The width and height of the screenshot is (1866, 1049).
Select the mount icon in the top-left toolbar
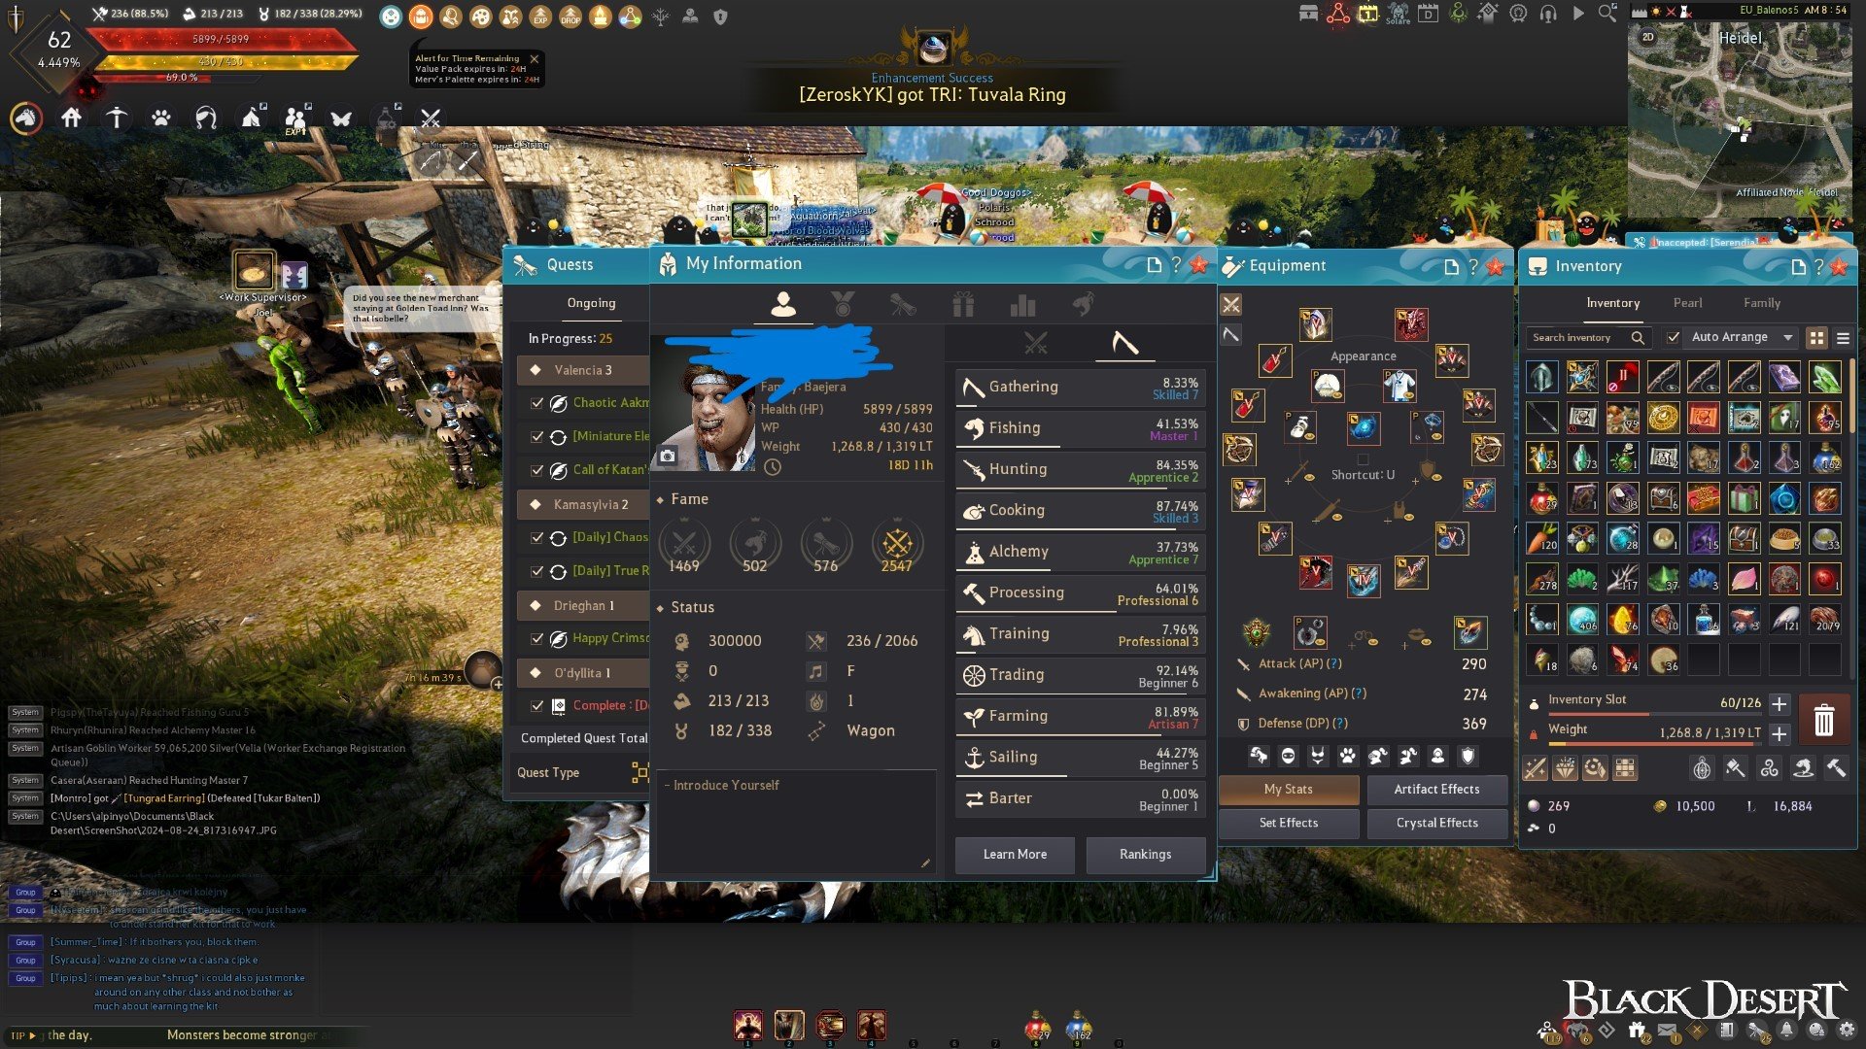pos(27,118)
